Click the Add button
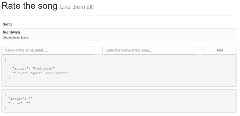This screenshot has width=240, height=116. [220, 50]
